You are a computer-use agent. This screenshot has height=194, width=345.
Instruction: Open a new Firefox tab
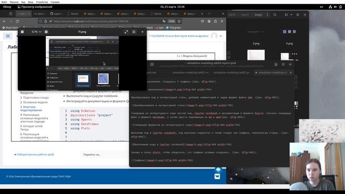(202, 13)
